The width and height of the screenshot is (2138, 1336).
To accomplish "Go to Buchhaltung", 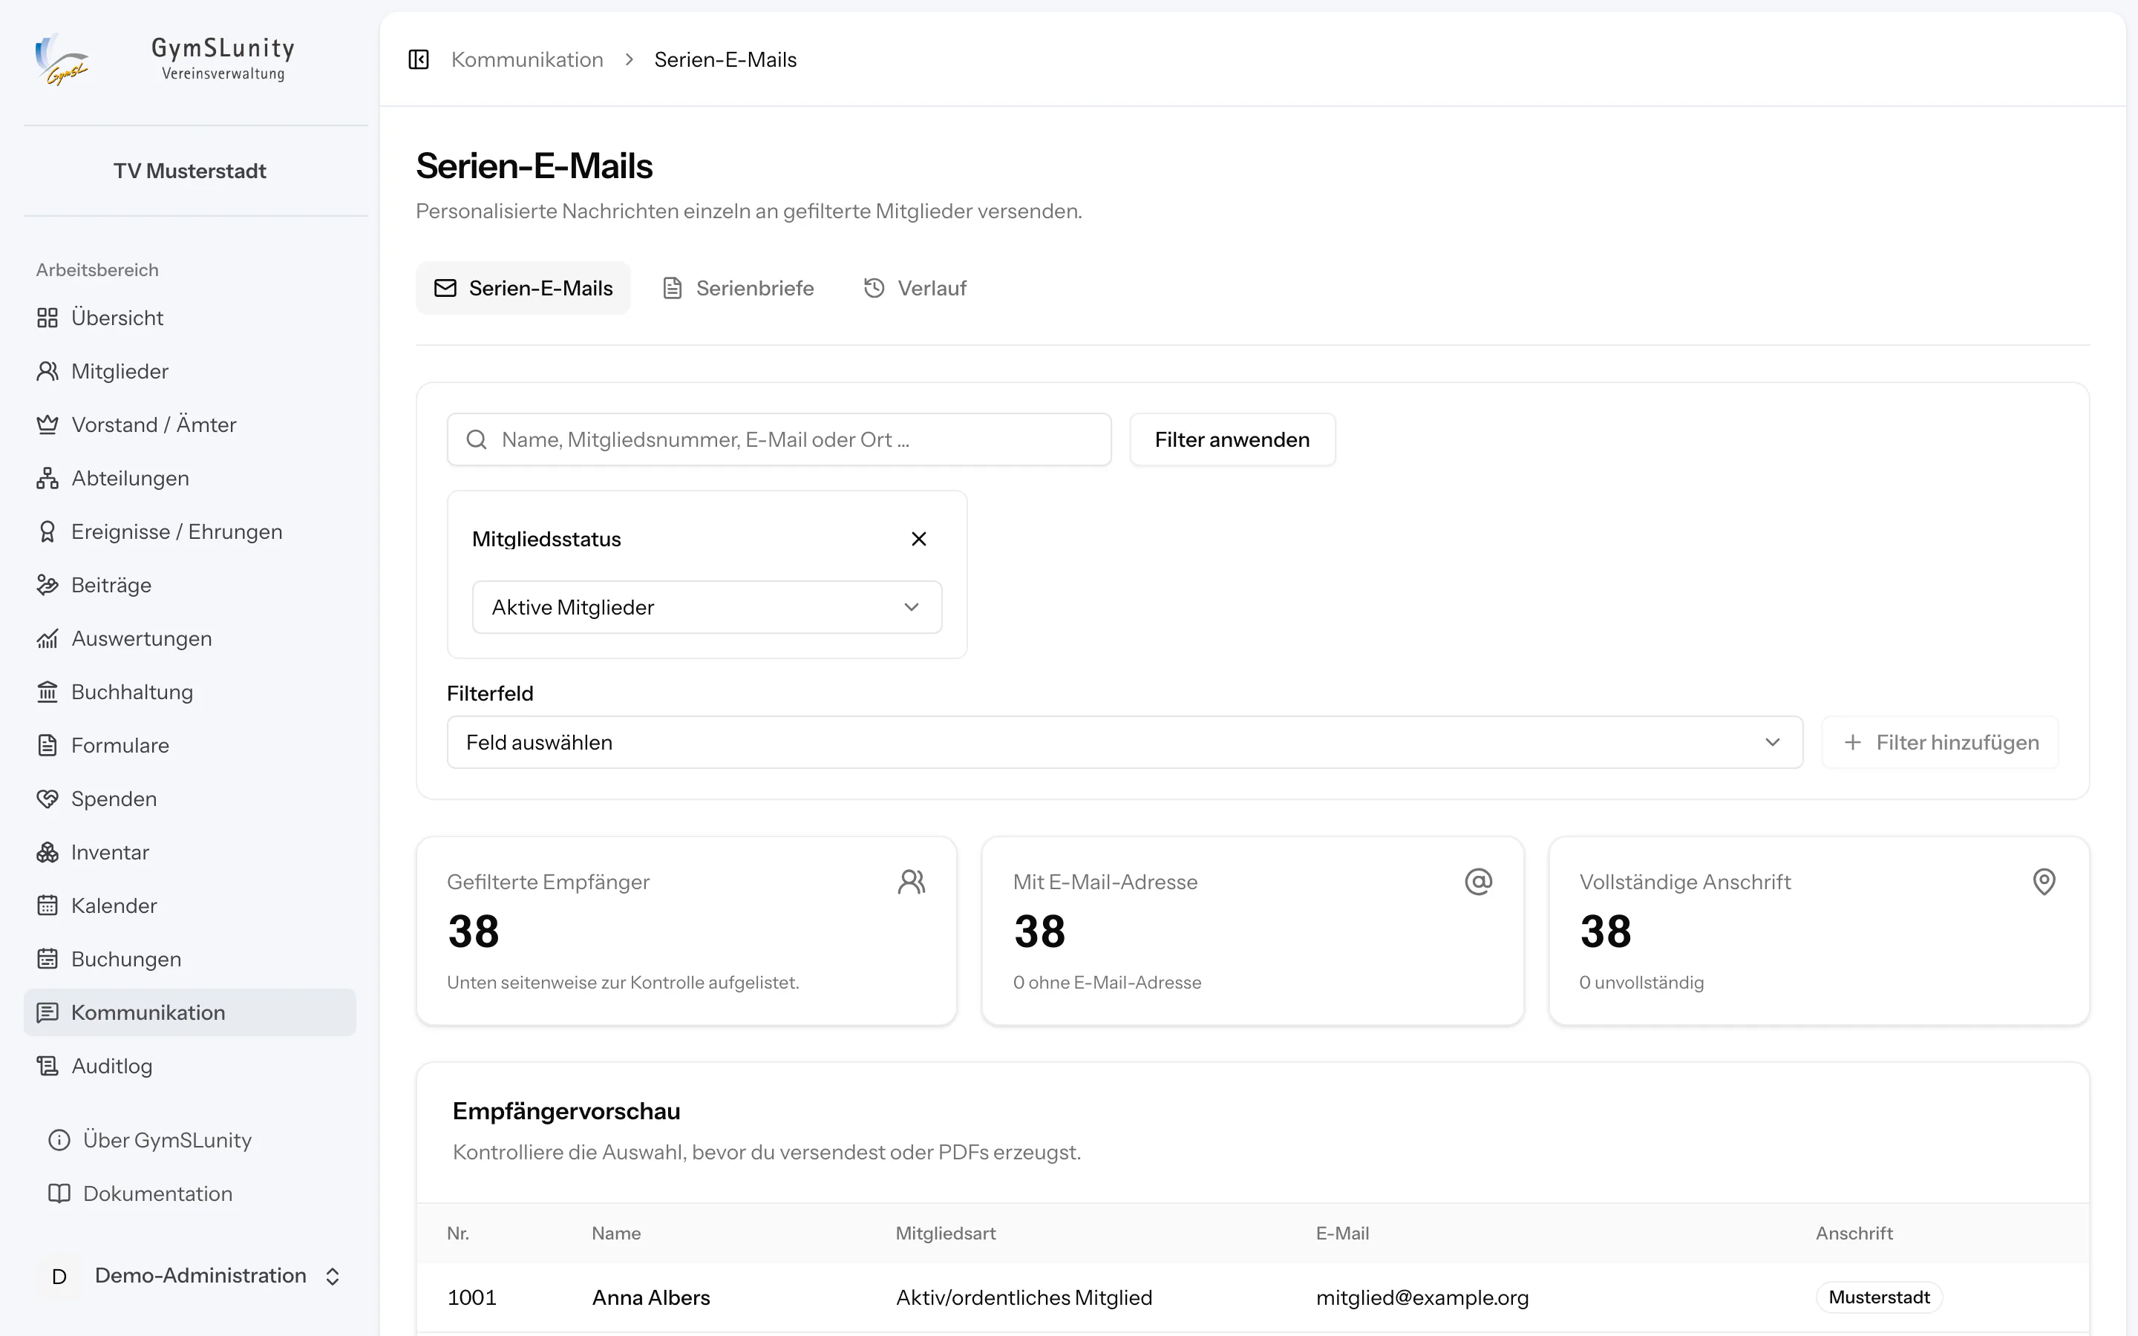I will pyautogui.click(x=190, y=692).
